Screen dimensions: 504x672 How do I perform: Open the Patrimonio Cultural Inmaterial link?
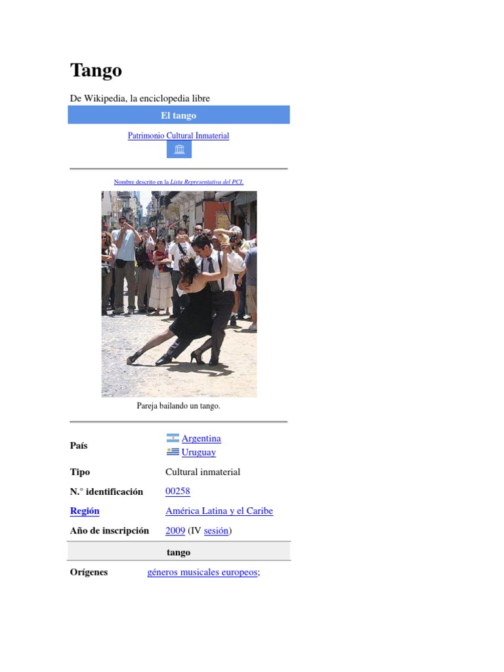(178, 135)
